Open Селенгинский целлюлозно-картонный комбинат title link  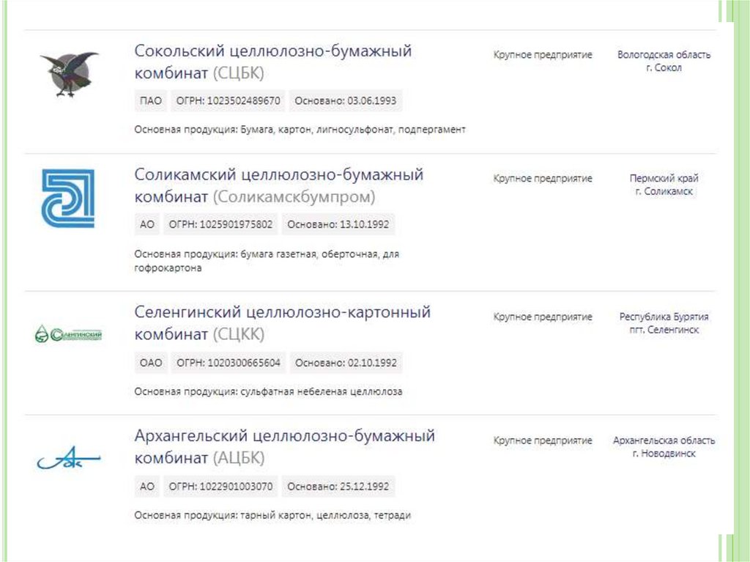(x=282, y=322)
